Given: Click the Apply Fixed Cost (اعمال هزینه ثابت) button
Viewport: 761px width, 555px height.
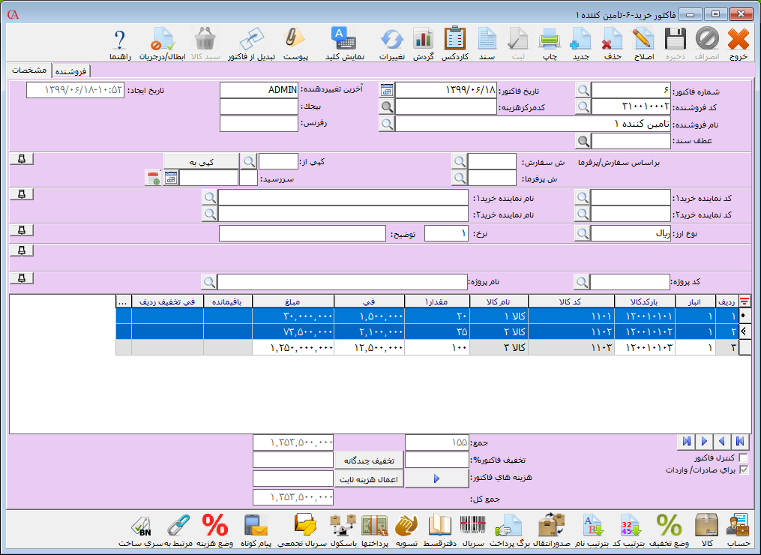Looking at the screenshot, I should [x=367, y=478].
